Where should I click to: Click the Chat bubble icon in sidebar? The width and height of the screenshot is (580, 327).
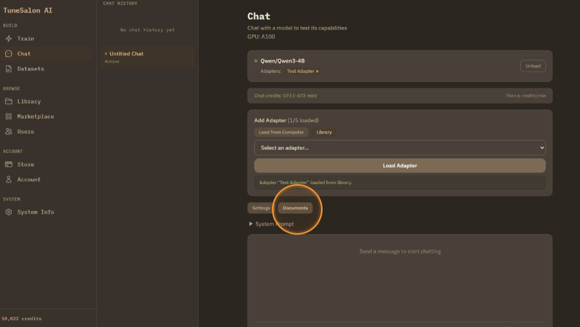click(9, 54)
